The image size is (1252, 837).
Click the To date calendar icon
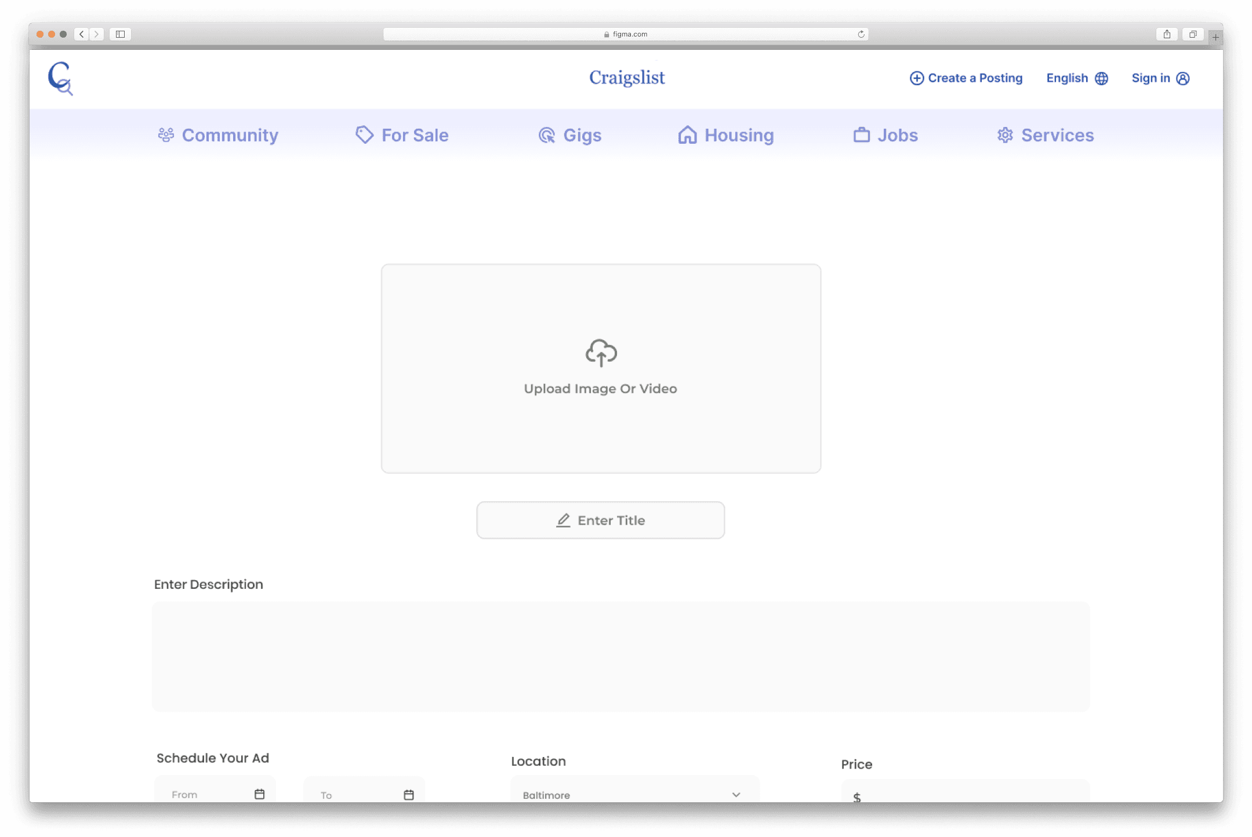click(x=409, y=794)
